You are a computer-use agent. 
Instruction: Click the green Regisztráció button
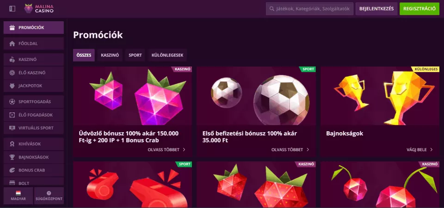click(x=419, y=9)
